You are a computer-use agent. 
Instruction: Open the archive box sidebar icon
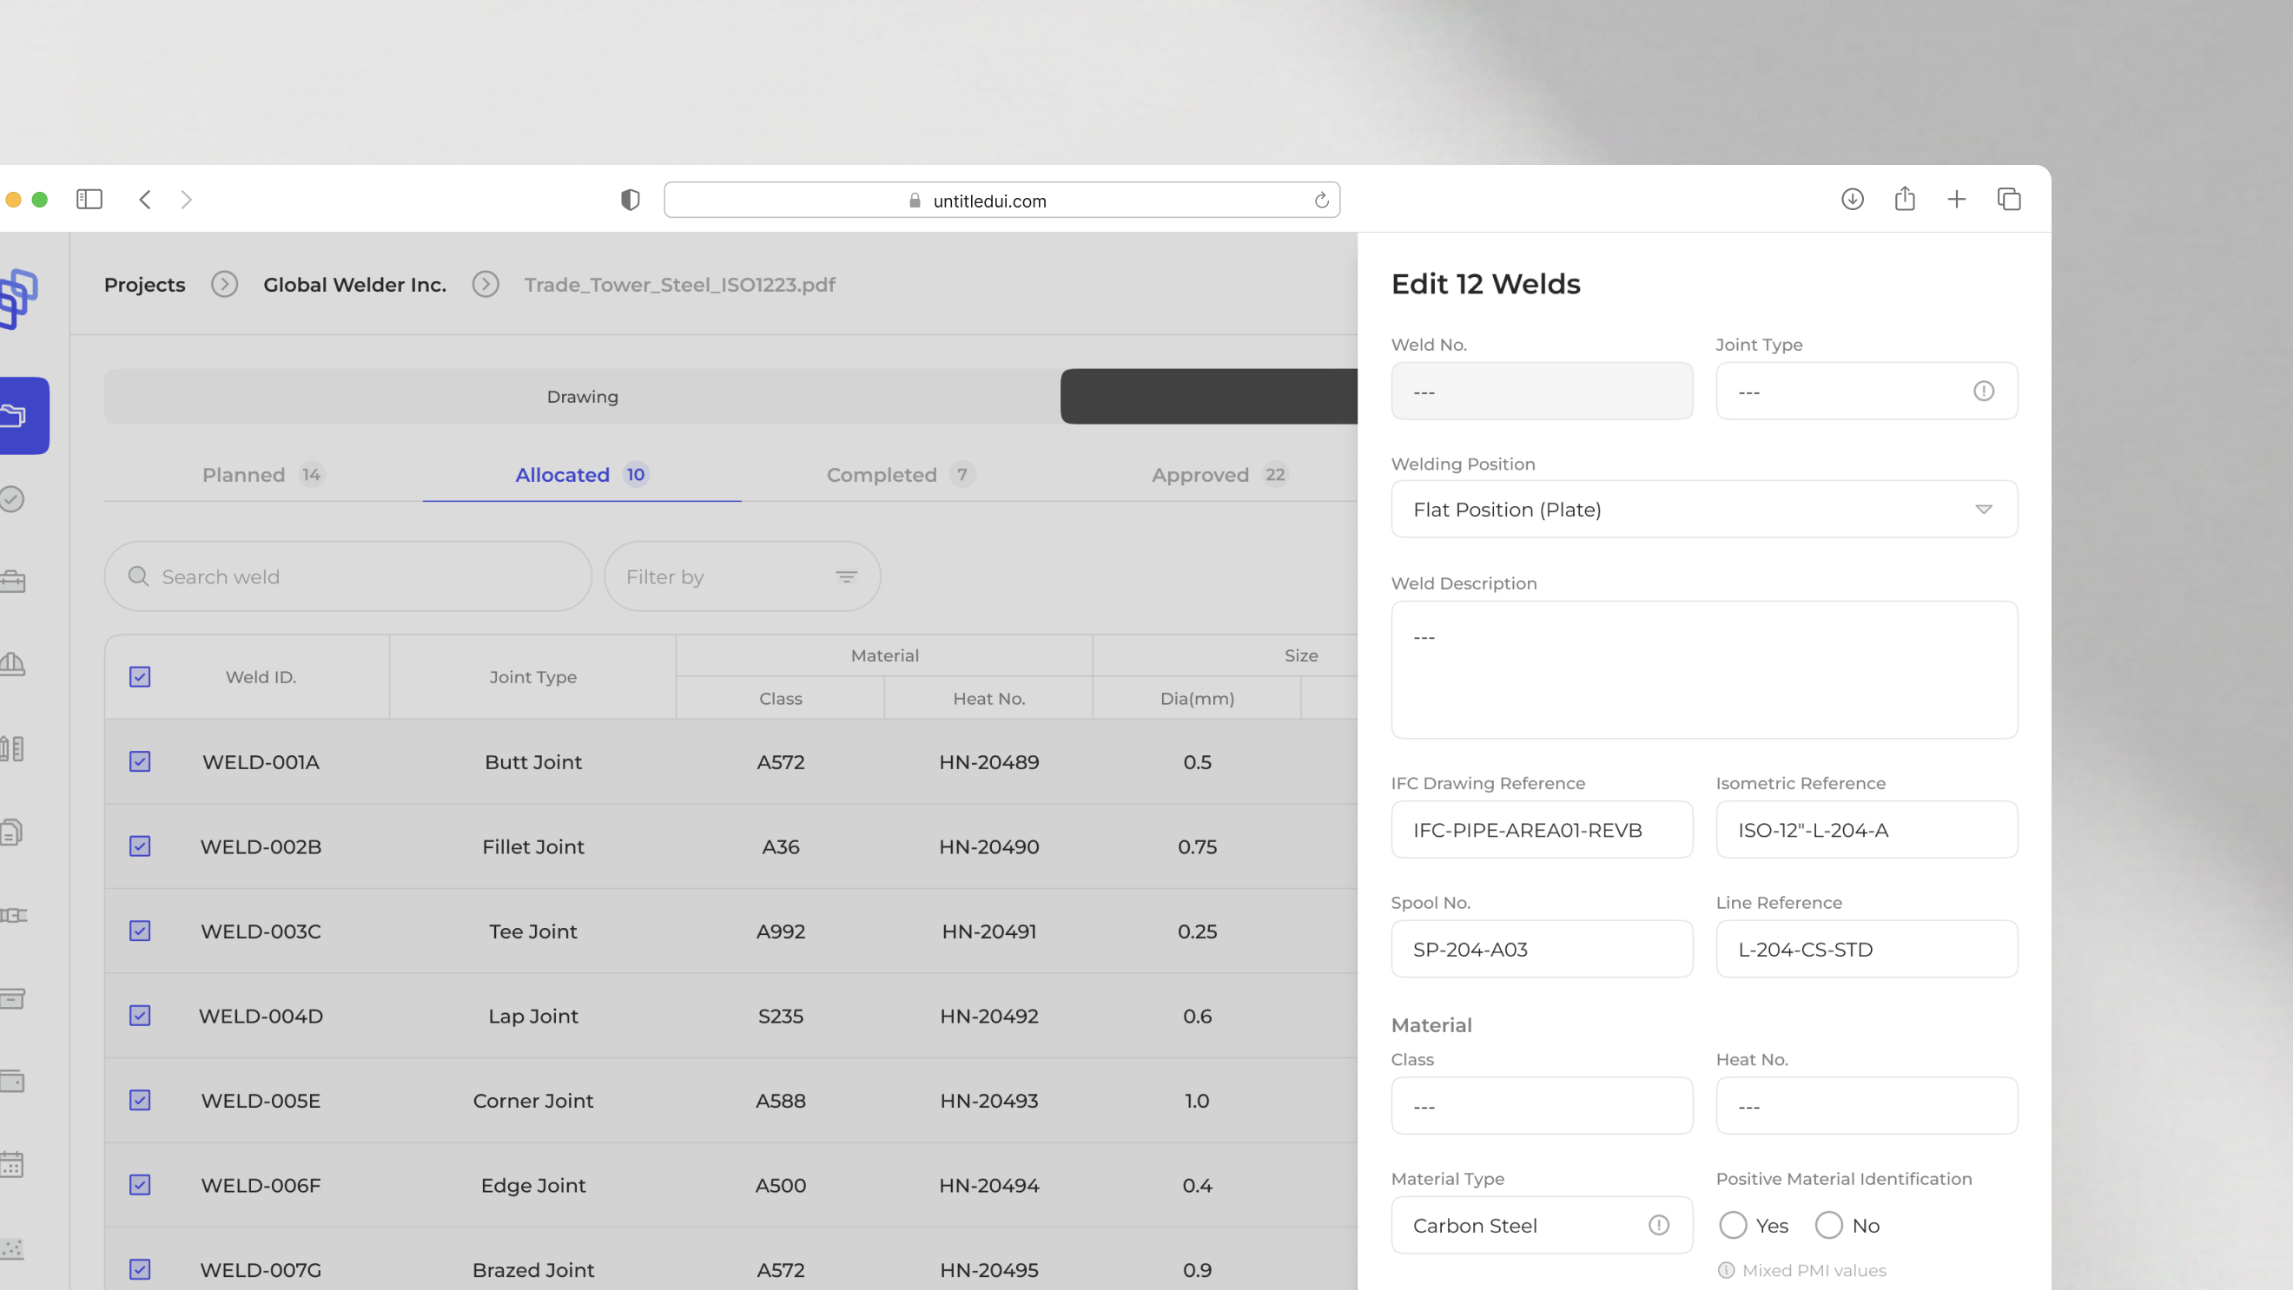[x=11, y=998]
